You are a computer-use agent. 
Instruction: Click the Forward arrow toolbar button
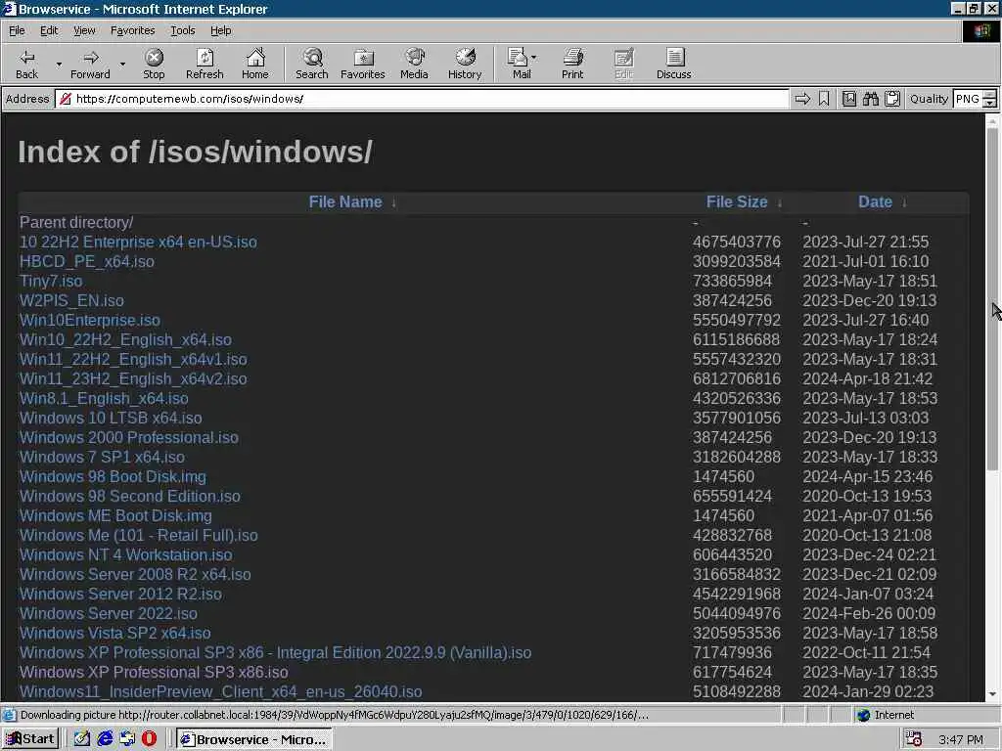(x=90, y=64)
